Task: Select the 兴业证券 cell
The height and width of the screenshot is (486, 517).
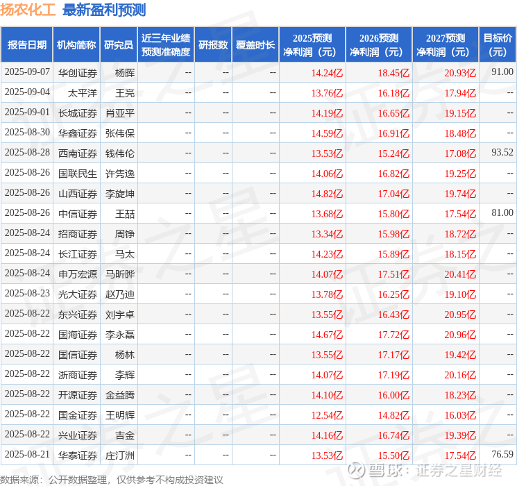Action: click(x=78, y=435)
